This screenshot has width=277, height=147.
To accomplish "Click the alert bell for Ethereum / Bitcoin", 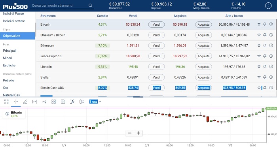I will click(265, 35).
